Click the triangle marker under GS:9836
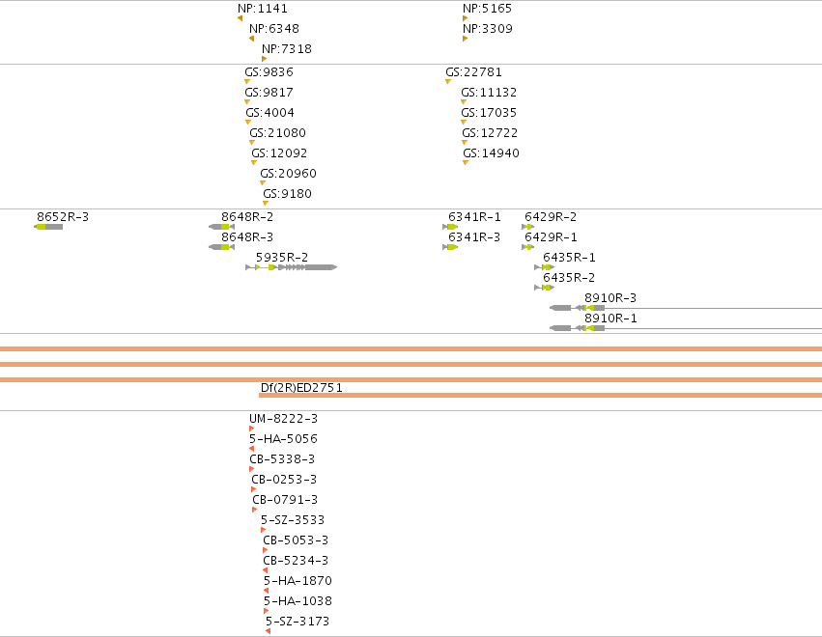 247,82
